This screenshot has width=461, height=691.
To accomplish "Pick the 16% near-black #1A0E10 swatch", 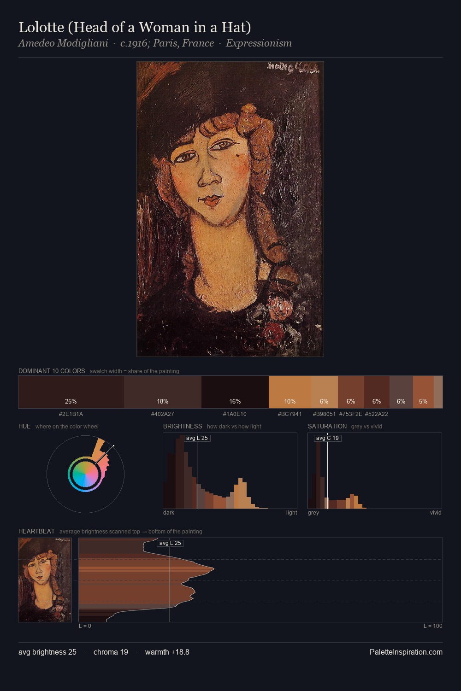I will [x=235, y=392].
